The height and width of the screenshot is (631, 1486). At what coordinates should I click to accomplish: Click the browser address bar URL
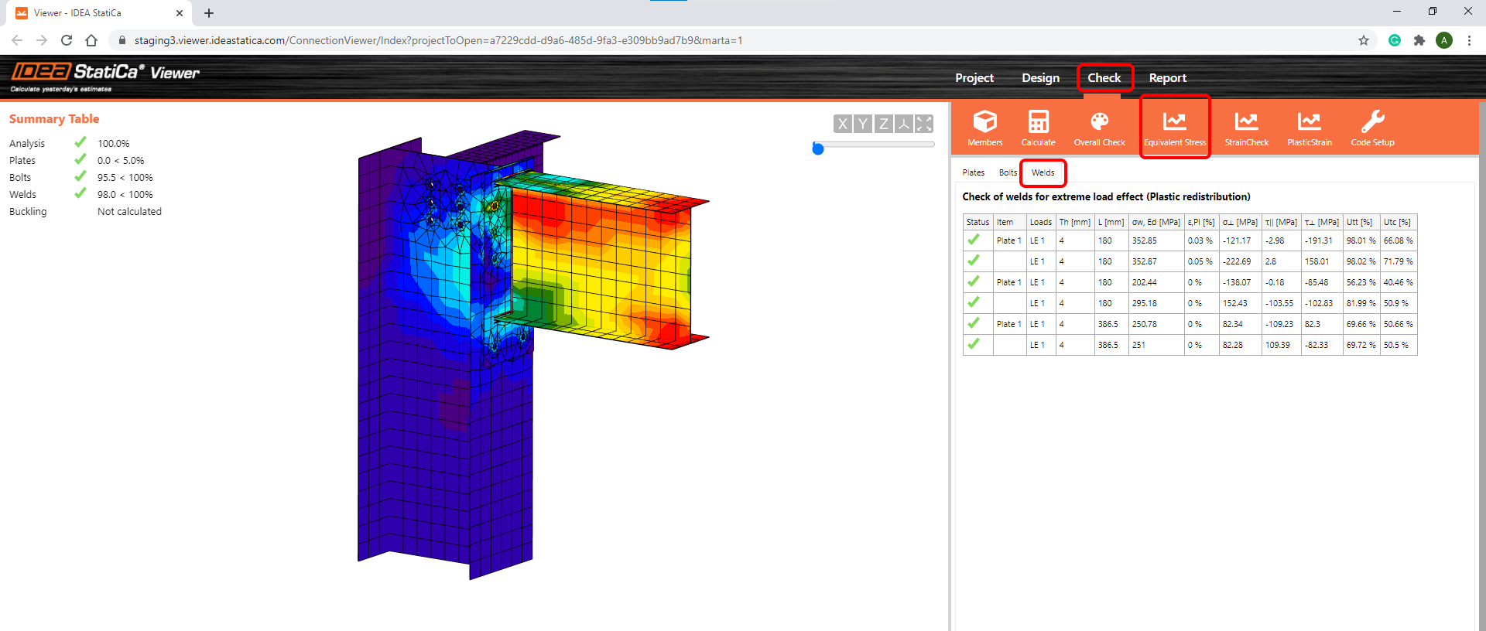click(x=438, y=40)
